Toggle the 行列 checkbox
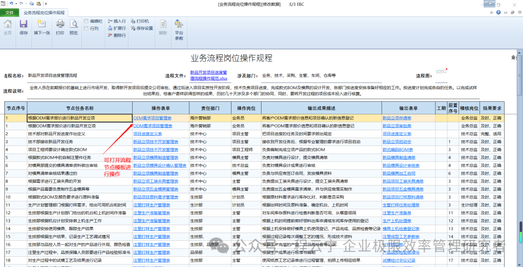The width and height of the screenshot is (523, 267). point(86,29)
